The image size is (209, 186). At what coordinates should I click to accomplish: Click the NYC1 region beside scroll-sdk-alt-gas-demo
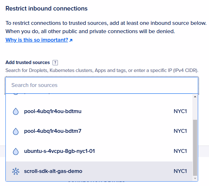click(x=180, y=171)
